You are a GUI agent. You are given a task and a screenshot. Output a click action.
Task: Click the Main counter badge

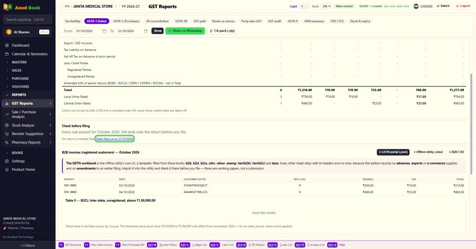tap(345, 6)
